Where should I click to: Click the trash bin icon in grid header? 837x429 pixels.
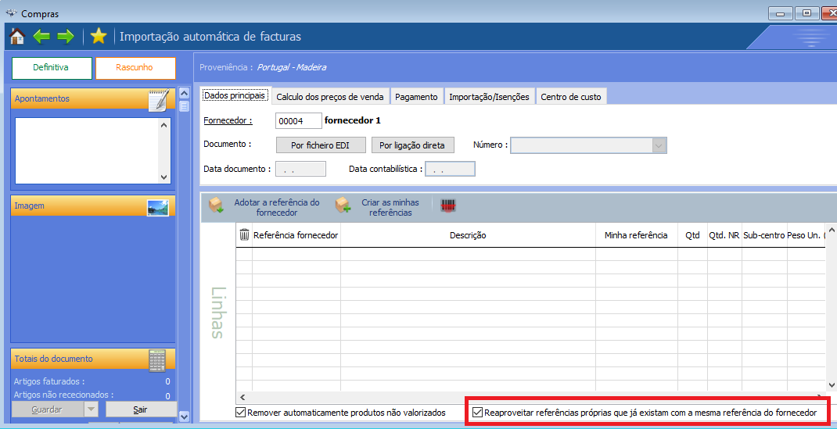pos(244,234)
